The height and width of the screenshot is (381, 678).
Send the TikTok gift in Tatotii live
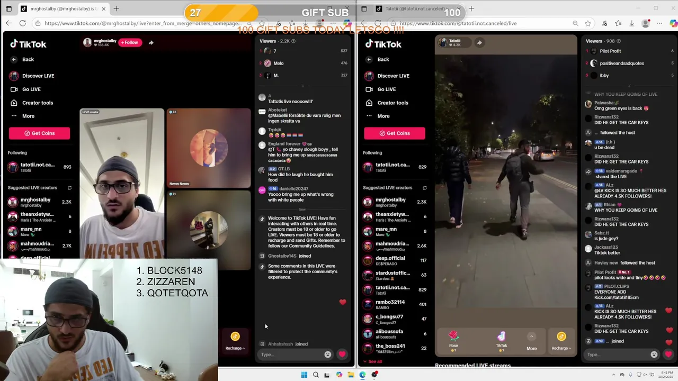501,340
